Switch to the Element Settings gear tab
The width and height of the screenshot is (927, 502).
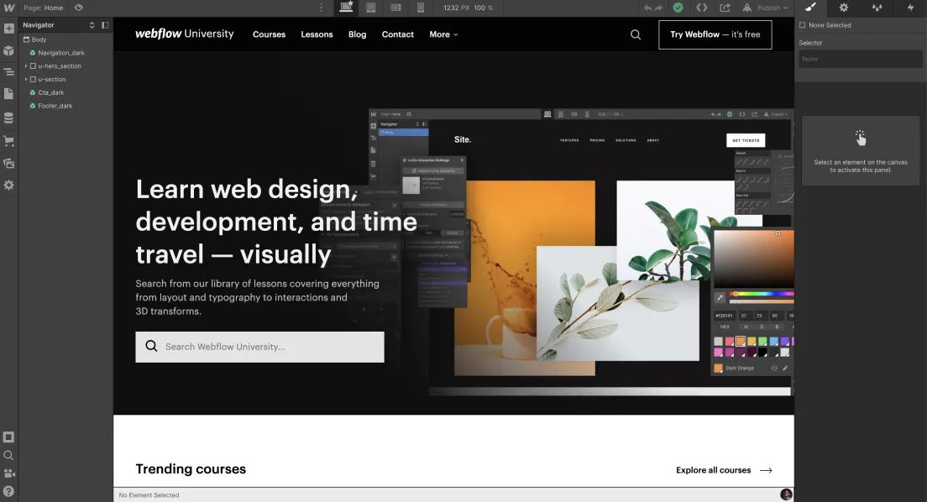(x=844, y=8)
